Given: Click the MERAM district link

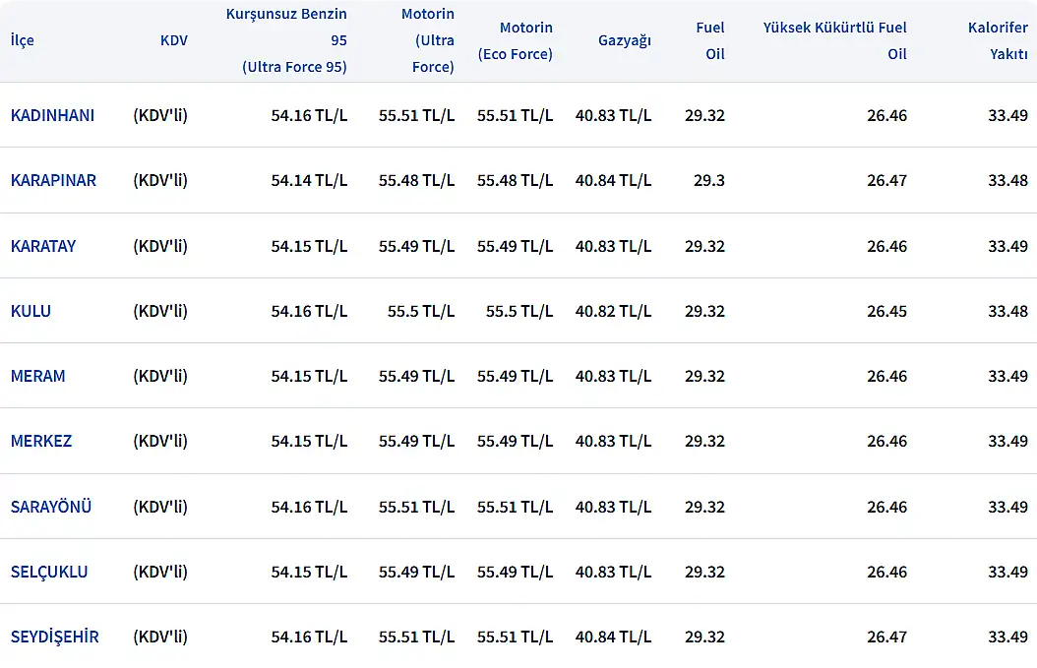Looking at the screenshot, I should pyautogui.click(x=38, y=376).
